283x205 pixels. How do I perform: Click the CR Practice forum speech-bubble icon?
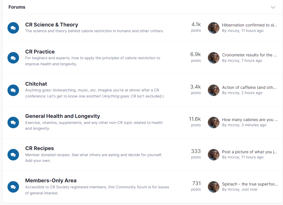(13, 58)
